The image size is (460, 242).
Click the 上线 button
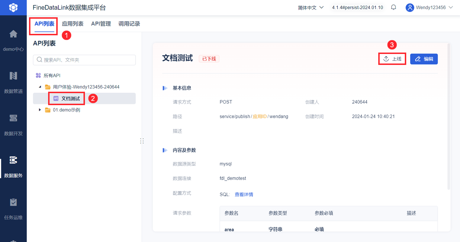pos(392,59)
